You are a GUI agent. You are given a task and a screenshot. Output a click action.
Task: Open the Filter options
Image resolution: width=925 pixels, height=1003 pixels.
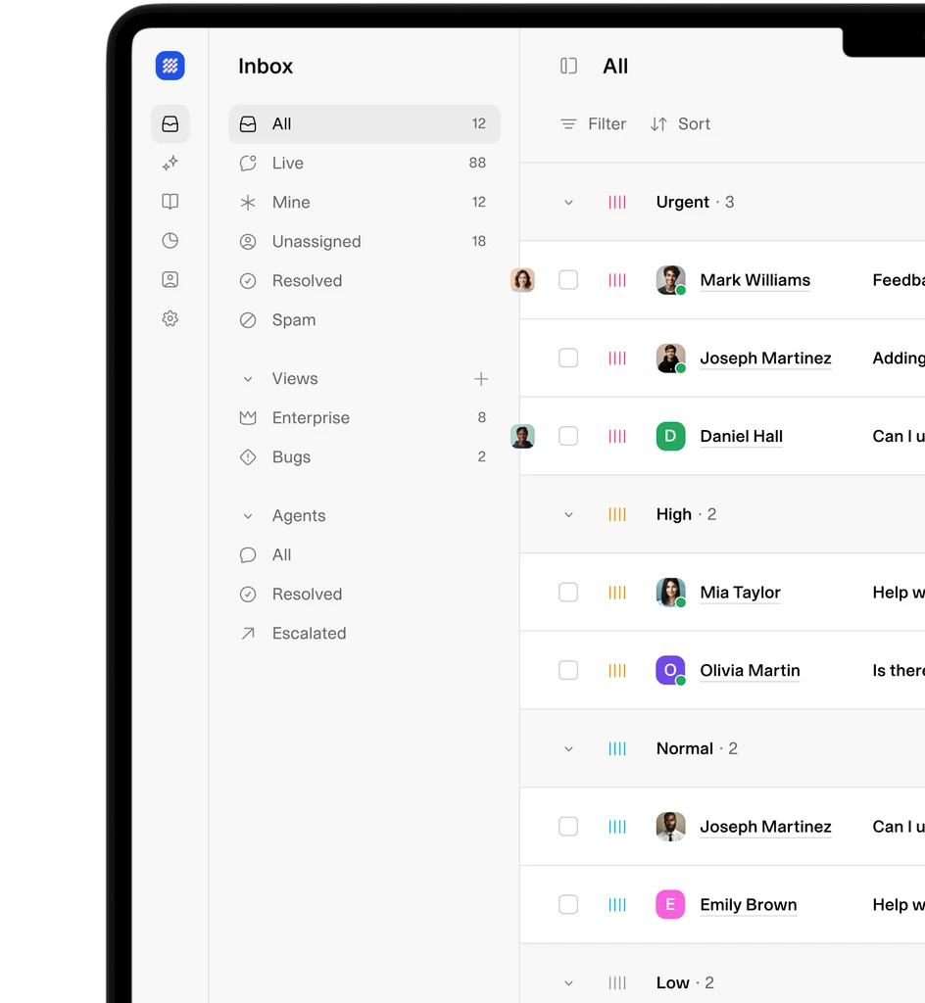click(x=593, y=124)
